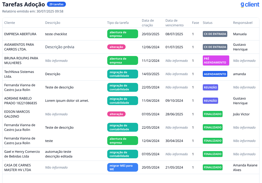Viewport: 262px width, 183px height.
Task: Click the Status column header
Action: tap(208, 23)
